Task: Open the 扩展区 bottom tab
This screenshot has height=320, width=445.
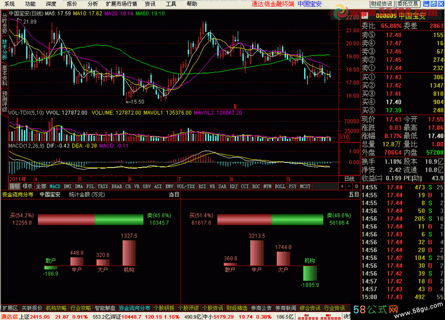Action: [x=10, y=308]
